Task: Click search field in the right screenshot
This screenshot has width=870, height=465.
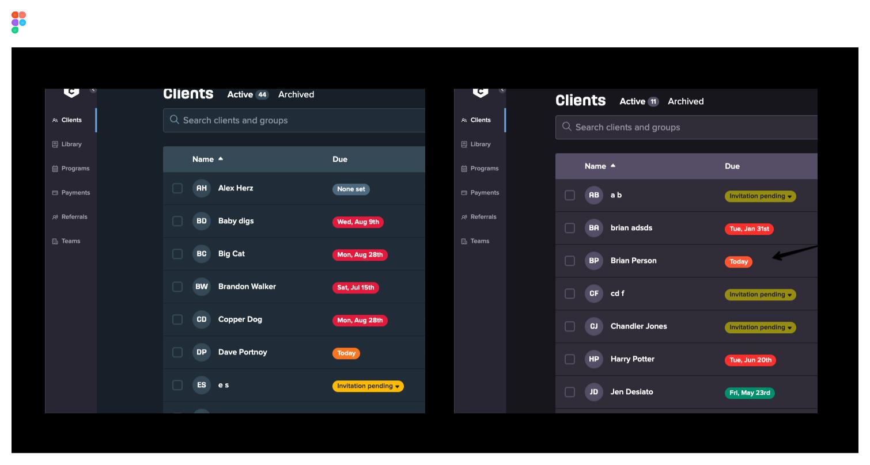Action: pos(686,127)
